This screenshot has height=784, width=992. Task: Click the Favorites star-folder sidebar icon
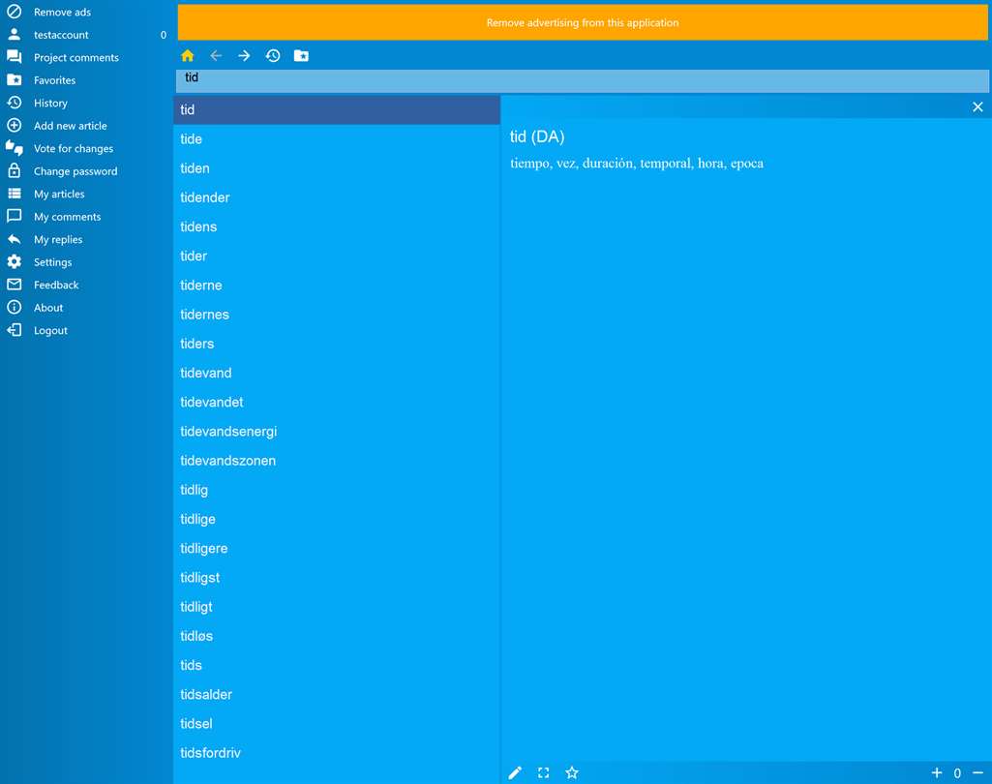point(14,79)
